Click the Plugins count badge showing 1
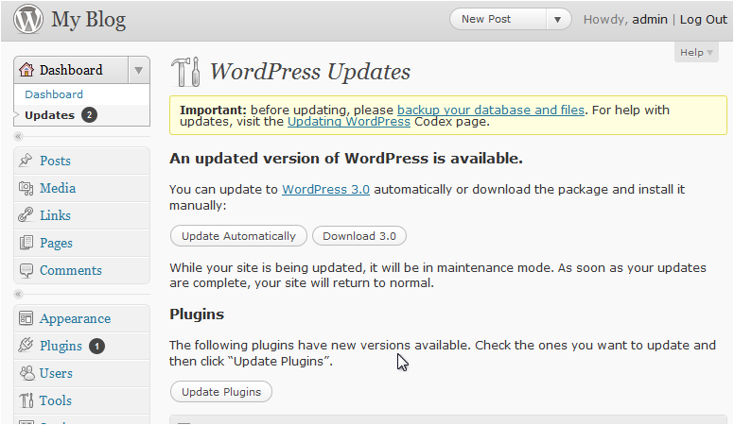 click(96, 346)
